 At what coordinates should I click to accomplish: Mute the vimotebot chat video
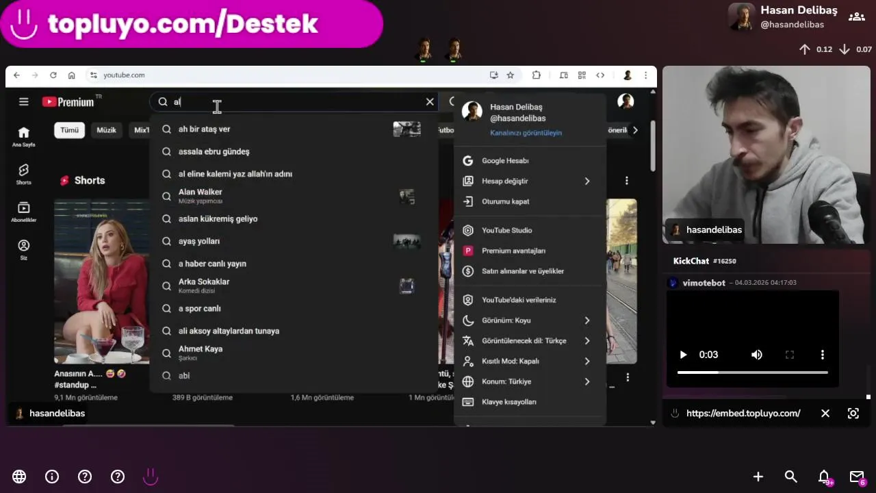[756, 355]
